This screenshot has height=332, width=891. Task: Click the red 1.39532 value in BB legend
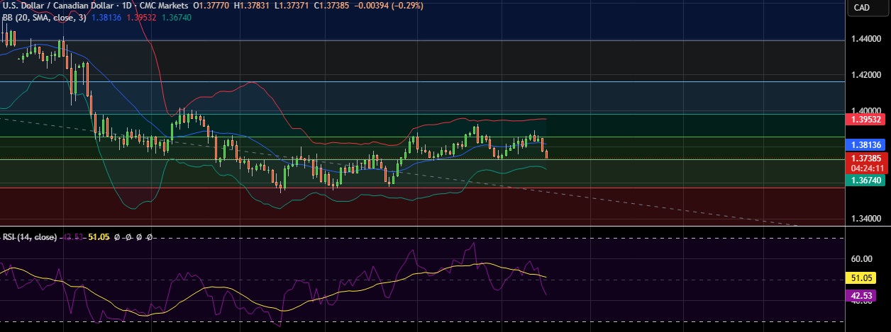[143, 16]
